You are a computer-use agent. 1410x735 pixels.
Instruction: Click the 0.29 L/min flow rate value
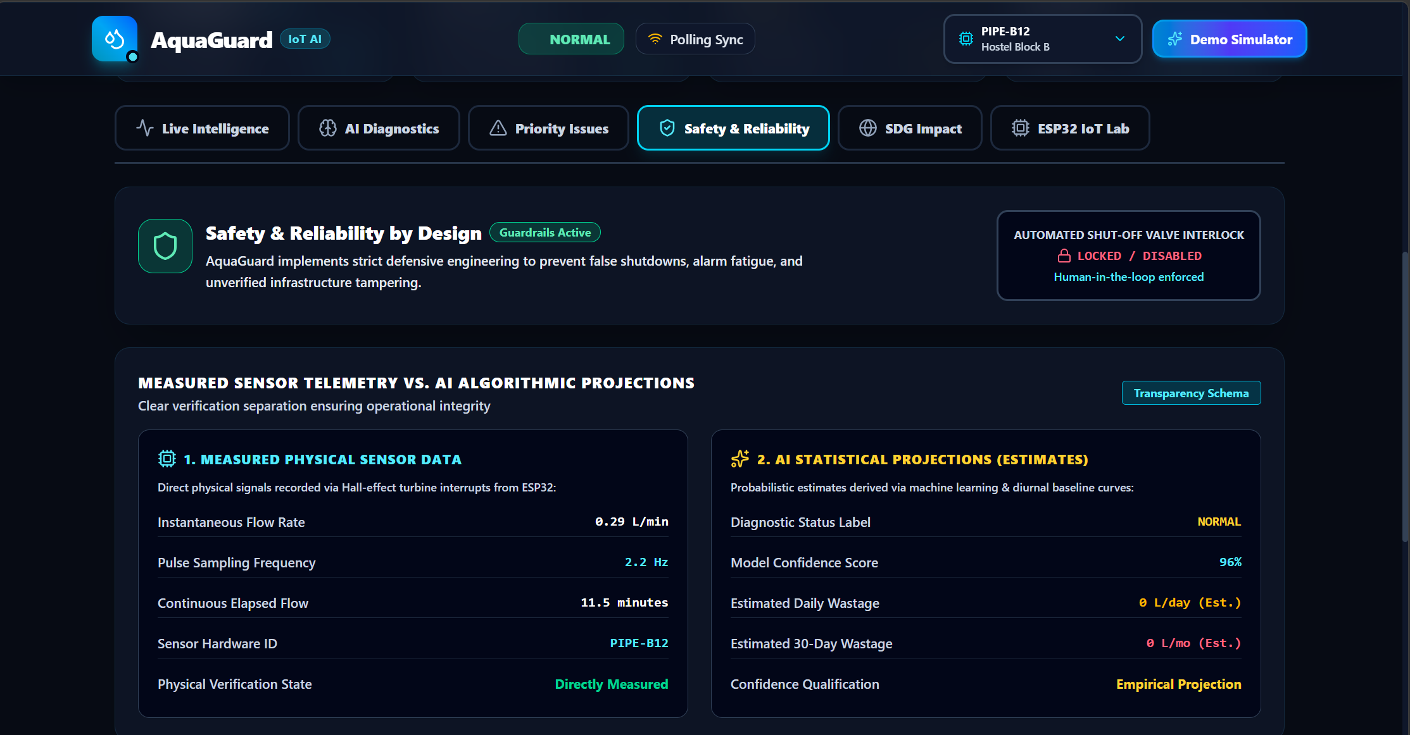(x=631, y=521)
